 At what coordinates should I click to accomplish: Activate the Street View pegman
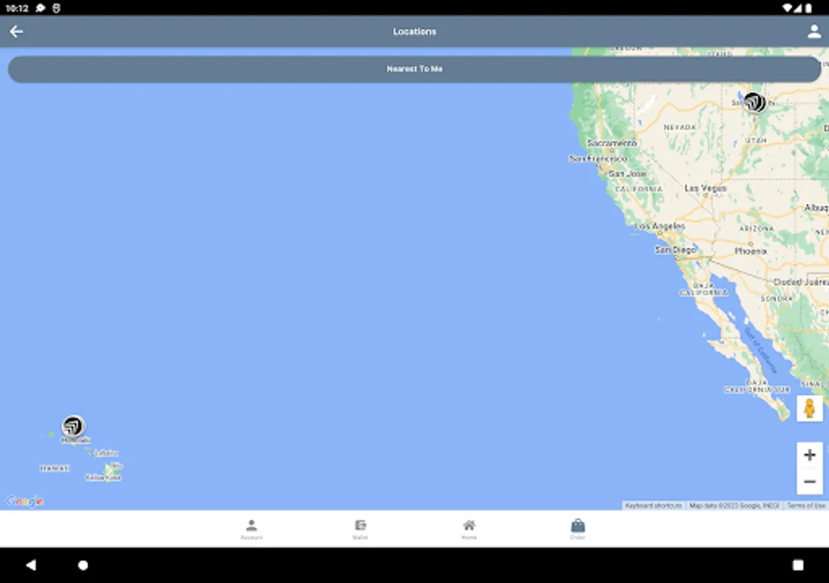click(810, 409)
